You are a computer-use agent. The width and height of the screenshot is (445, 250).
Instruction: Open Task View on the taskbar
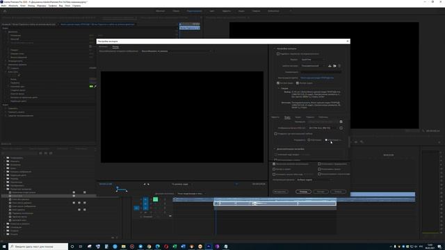pos(81,247)
